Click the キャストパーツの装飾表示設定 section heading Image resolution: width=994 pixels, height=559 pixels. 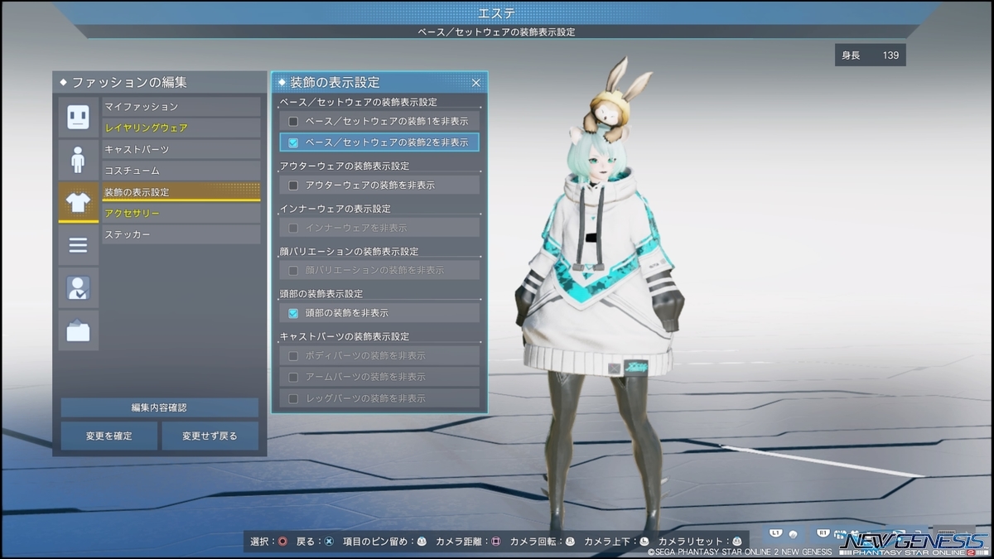click(344, 337)
